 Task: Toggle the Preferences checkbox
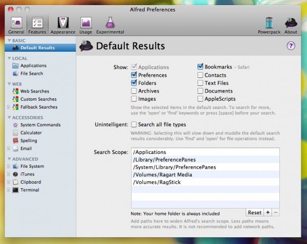134,75
